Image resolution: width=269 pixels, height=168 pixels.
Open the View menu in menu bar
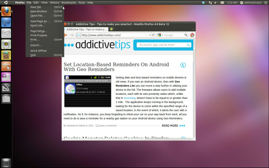[44, 2]
